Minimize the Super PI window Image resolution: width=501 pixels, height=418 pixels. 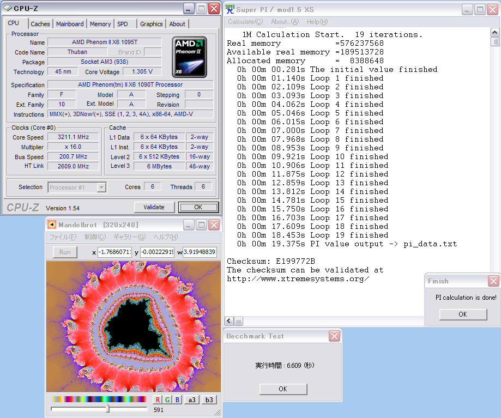[x=467, y=10]
